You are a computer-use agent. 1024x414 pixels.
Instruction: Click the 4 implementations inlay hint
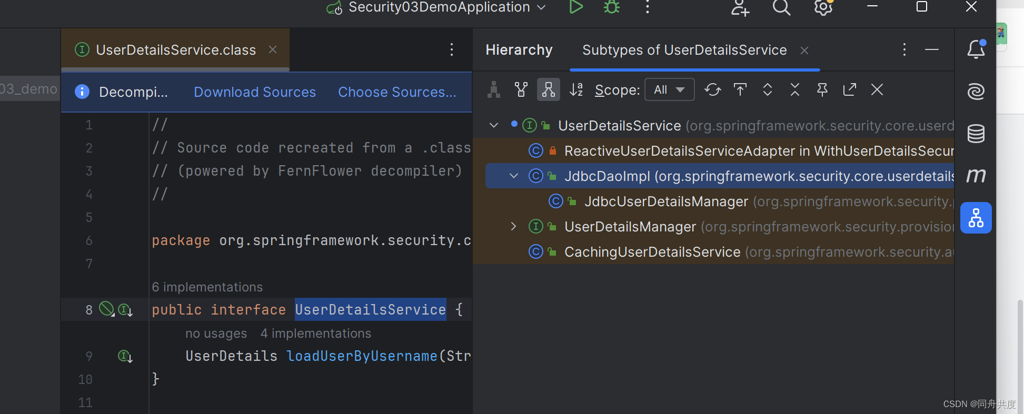(316, 334)
